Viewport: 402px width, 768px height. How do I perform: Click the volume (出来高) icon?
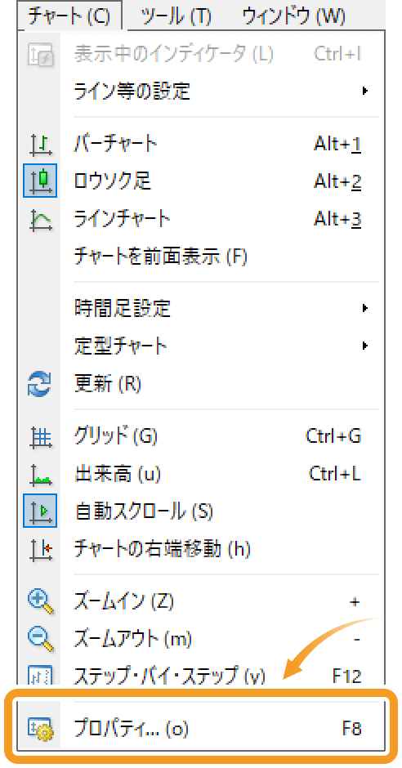point(40,474)
